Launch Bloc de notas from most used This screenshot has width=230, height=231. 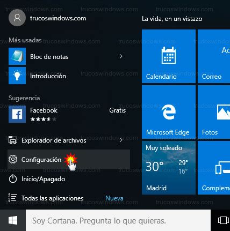coord(49,57)
